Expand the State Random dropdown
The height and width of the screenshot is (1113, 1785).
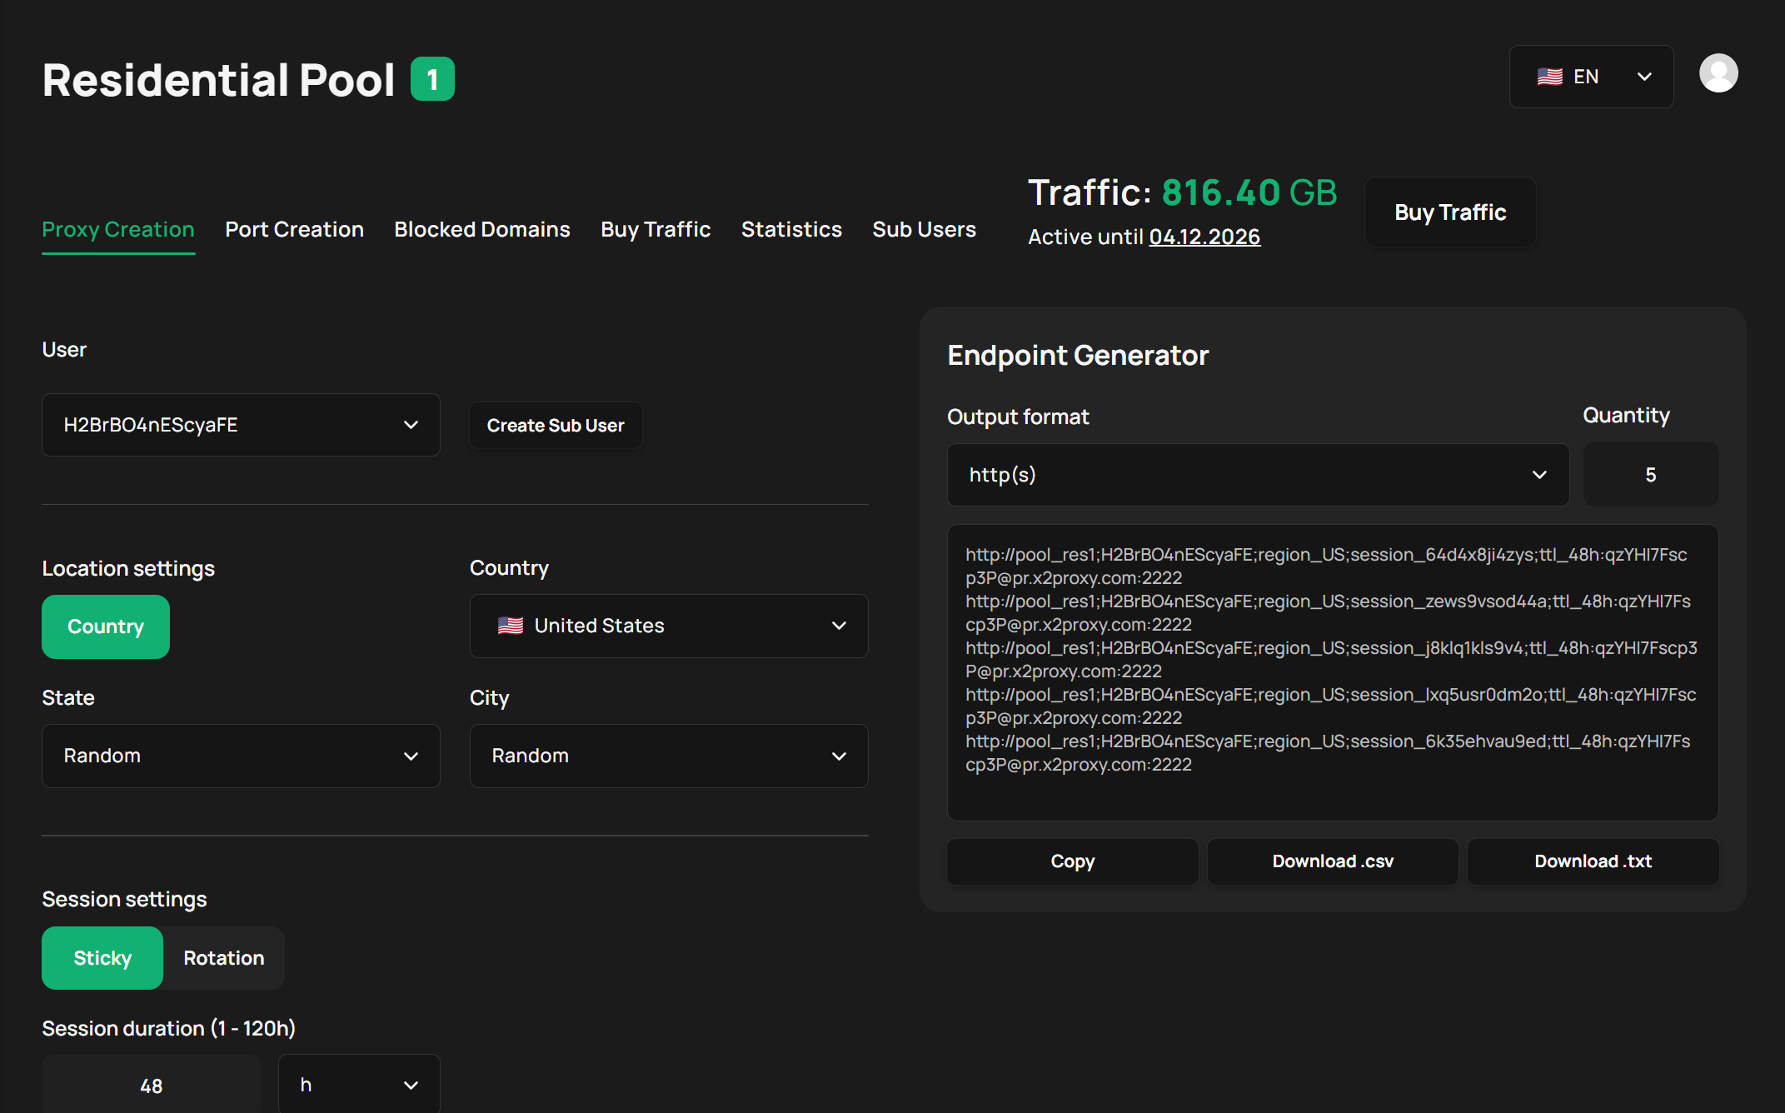click(241, 756)
